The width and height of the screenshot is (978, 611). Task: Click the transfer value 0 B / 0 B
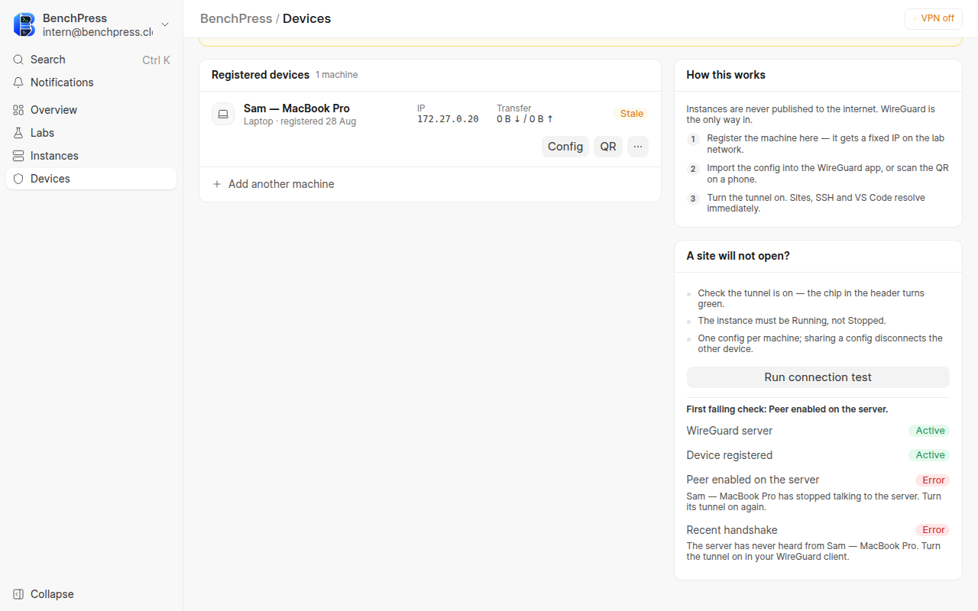coord(525,119)
